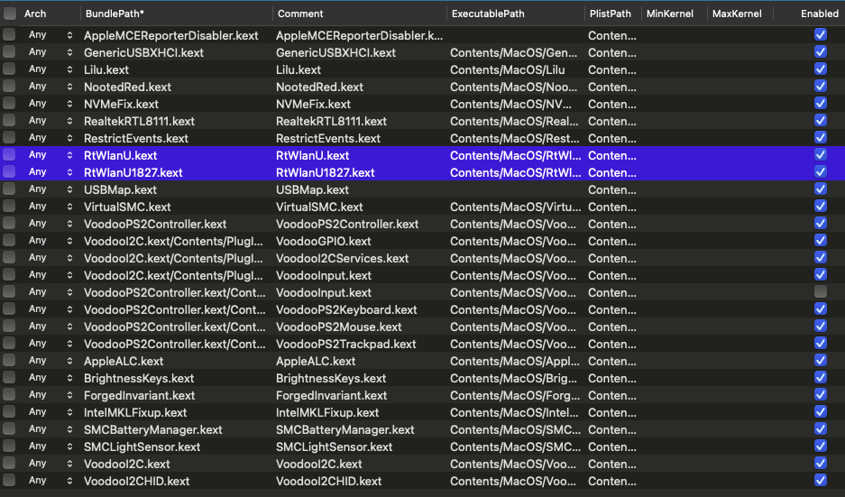Disable VoodooI2CHID.kext using its Enabled checkbox
The width and height of the screenshot is (845, 497).
point(820,481)
